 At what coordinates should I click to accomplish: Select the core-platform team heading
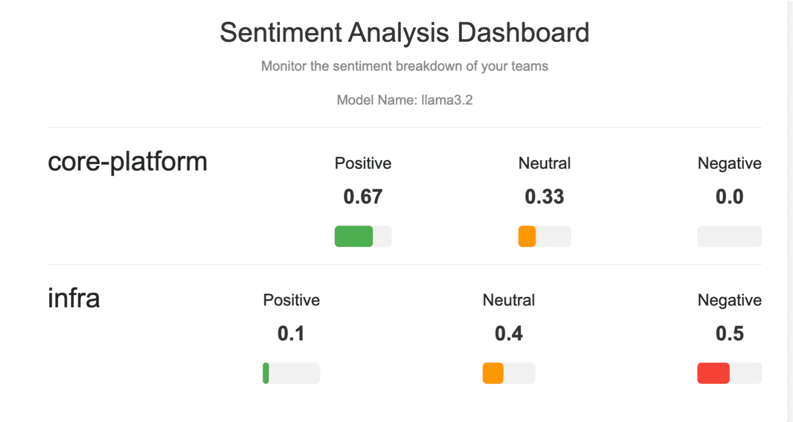(x=127, y=162)
